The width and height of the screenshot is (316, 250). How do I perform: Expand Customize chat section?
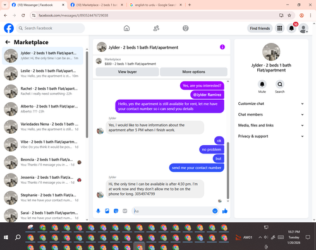click(x=271, y=104)
